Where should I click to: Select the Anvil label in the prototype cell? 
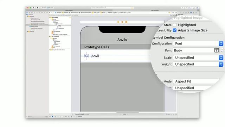(x=95, y=56)
